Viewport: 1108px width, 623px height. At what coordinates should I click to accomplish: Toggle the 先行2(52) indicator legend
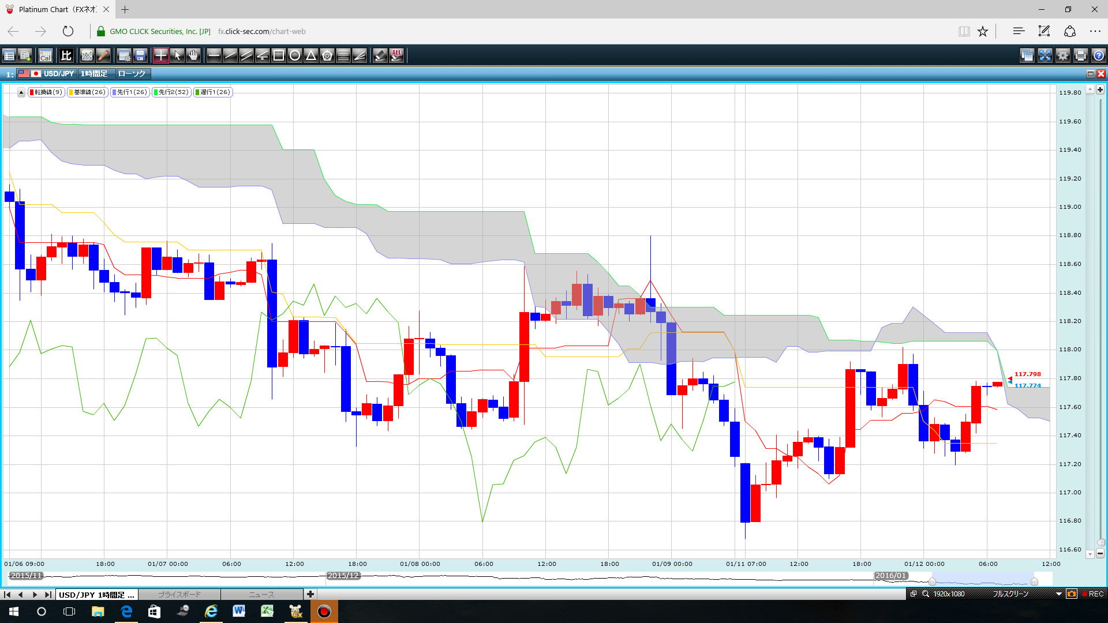(171, 92)
